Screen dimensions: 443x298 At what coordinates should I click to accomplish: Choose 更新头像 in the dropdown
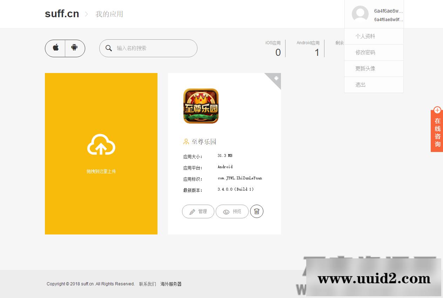[365, 68]
